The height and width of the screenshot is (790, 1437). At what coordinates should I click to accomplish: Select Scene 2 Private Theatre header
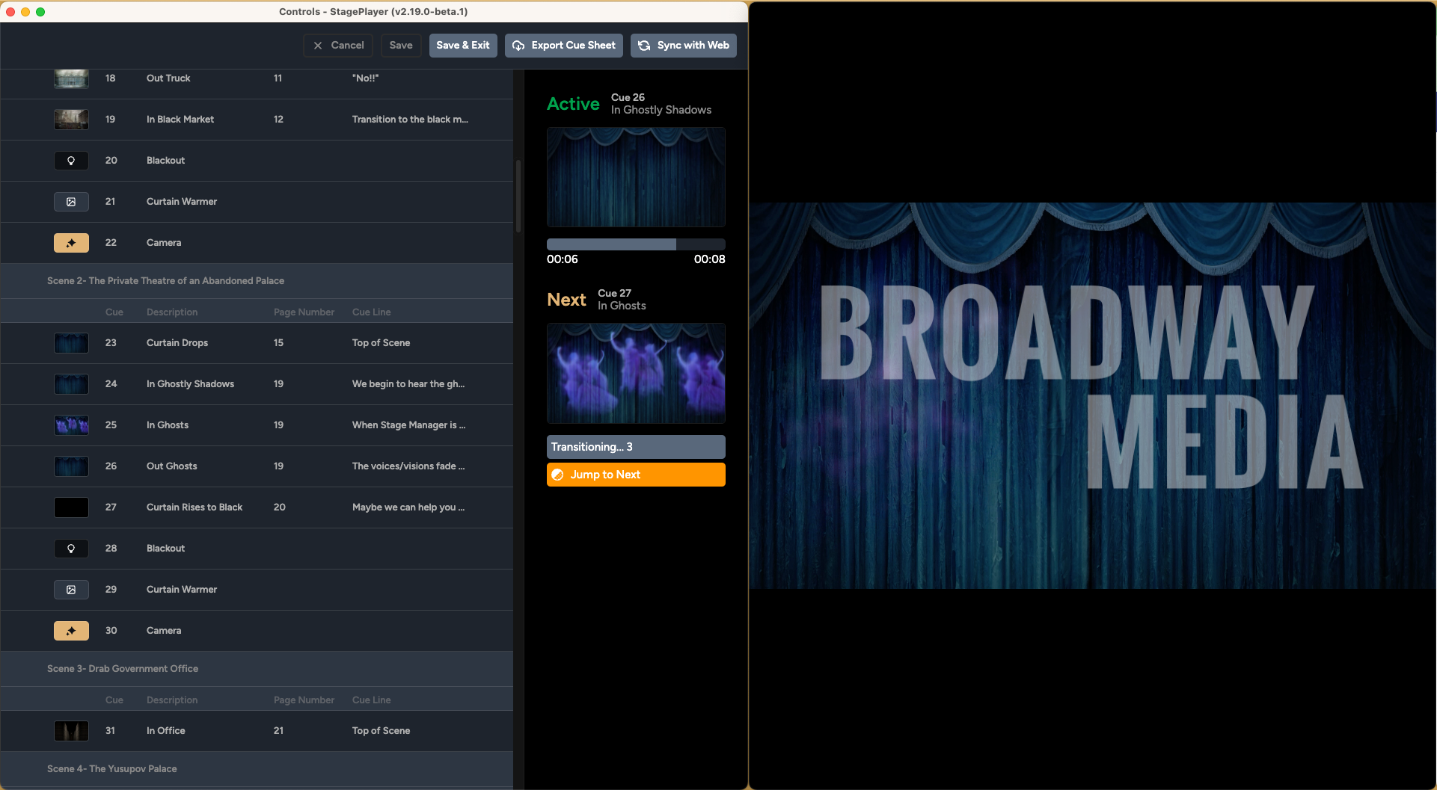coord(257,281)
